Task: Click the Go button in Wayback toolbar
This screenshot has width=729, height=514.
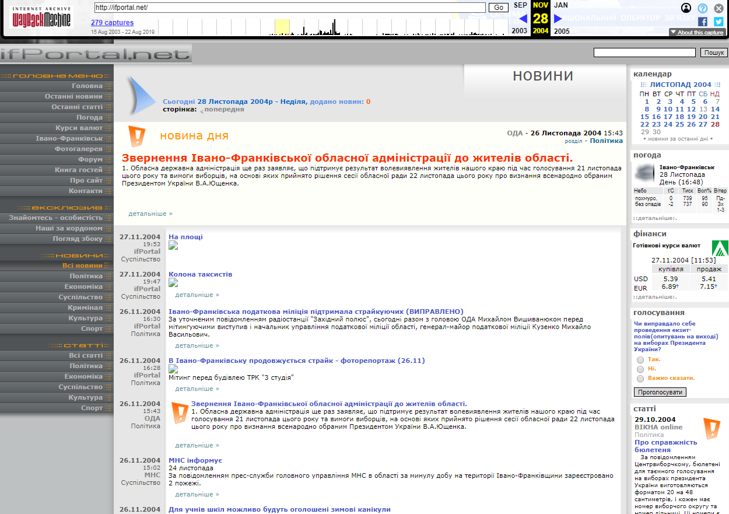Action: click(499, 8)
